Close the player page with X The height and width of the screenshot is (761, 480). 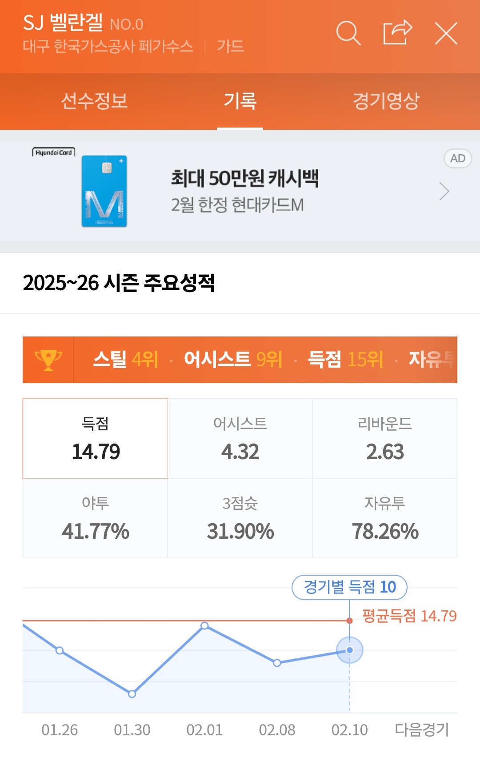(446, 33)
